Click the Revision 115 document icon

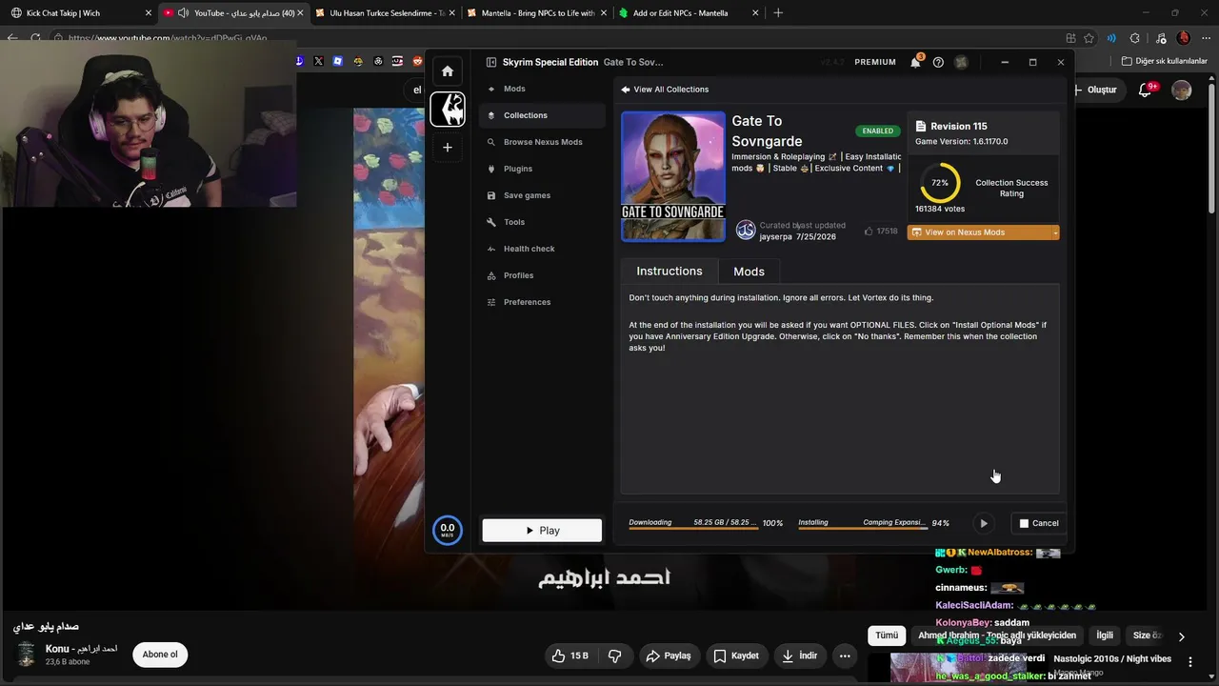click(x=921, y=126)
